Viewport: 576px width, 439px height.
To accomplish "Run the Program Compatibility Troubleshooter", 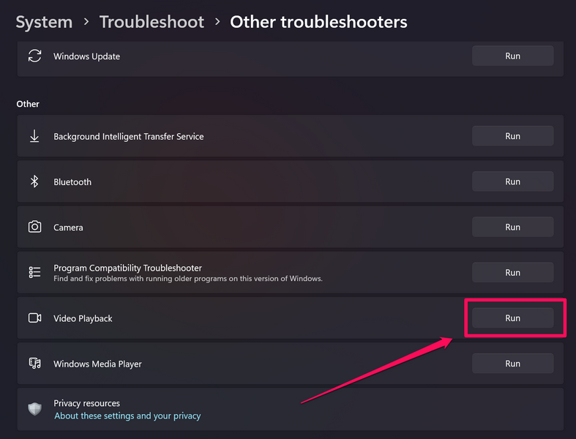I will 512,272.
